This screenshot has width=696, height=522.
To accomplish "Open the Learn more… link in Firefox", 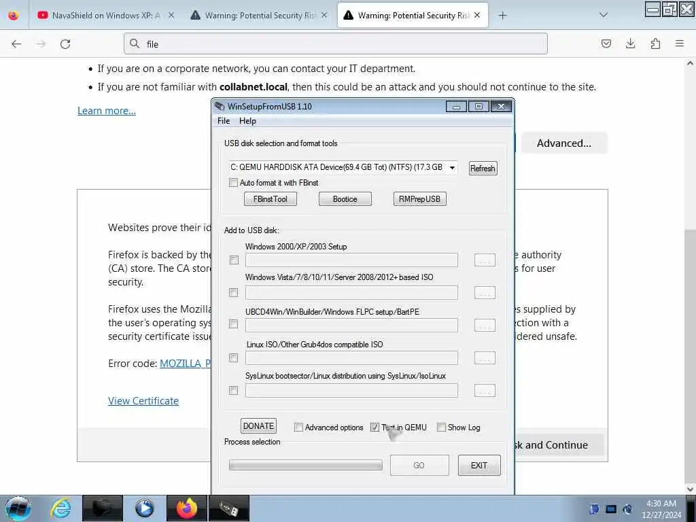I will pos(107,111).
